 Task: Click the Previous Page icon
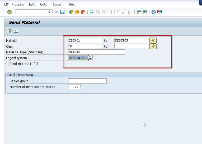pos(118,12)
